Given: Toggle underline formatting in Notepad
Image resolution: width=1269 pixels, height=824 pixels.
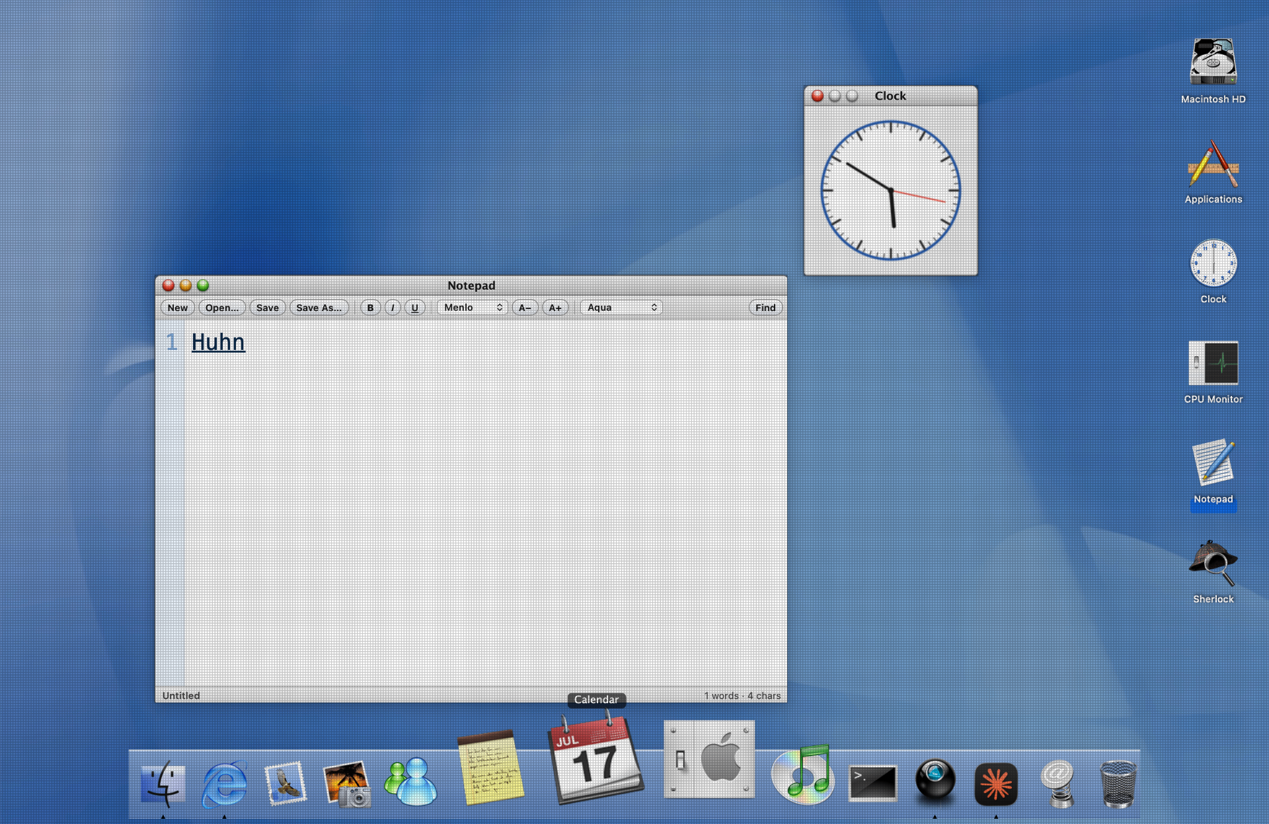Looking at the screenshot, I should 415,308.
